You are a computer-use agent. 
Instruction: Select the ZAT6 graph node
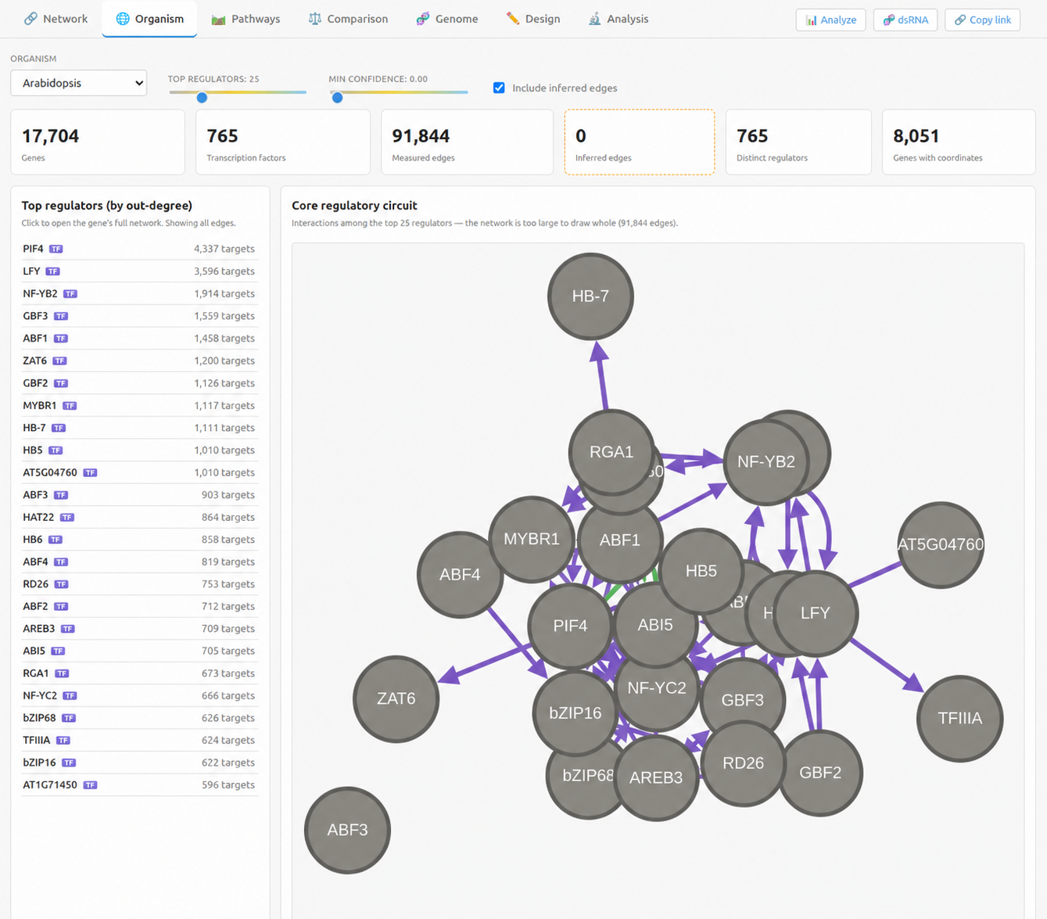[396, 698]
